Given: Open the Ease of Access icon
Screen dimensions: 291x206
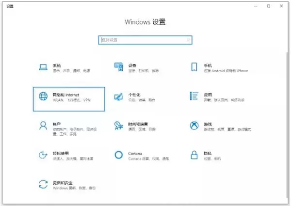Looking at the screenshot, I should (x=43, y=155).
